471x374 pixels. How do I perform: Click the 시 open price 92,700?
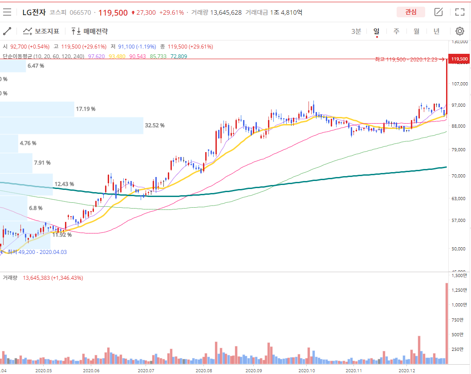30,47
